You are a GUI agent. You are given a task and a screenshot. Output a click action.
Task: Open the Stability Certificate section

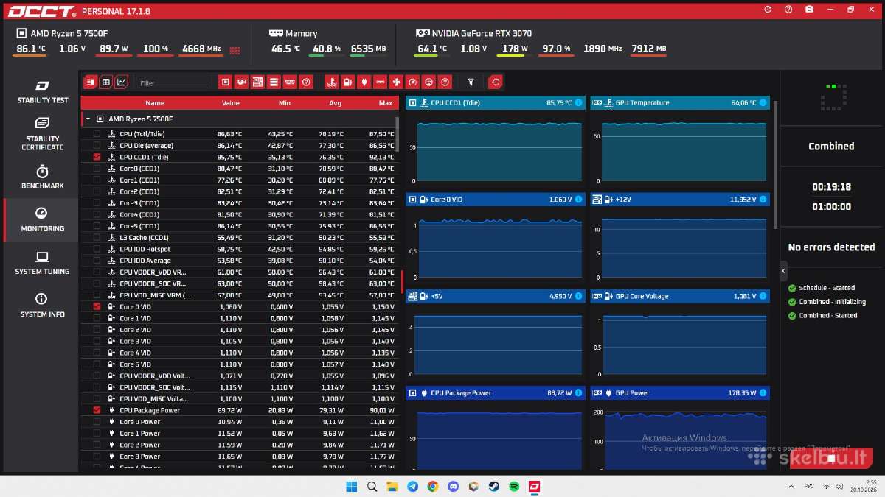43,133
